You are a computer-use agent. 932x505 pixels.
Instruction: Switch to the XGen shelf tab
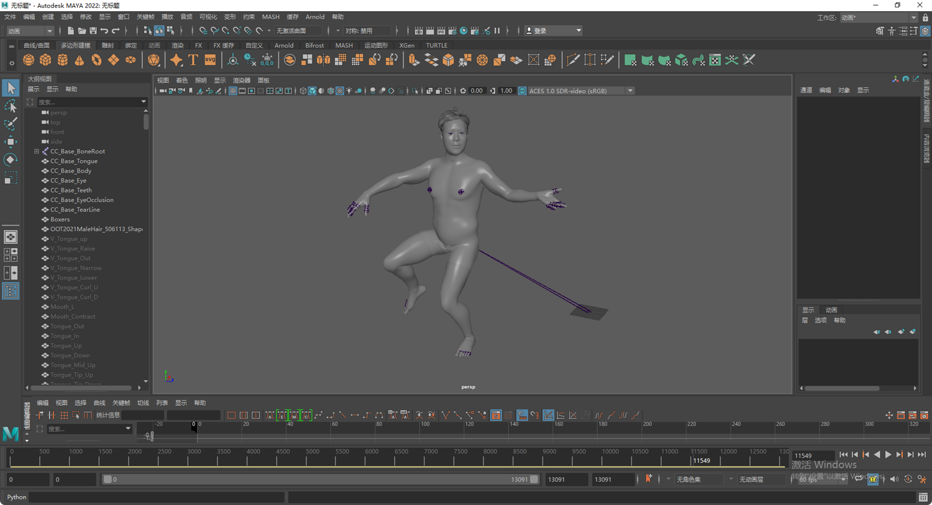(x=407, y=45)
